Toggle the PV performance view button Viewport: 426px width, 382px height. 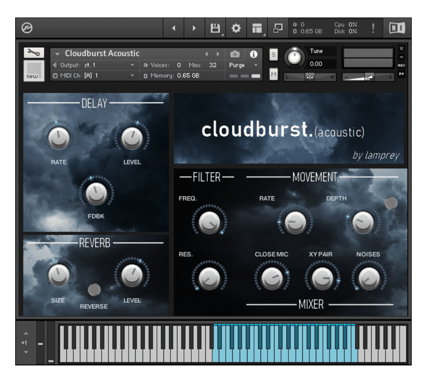tap(401, 74)
